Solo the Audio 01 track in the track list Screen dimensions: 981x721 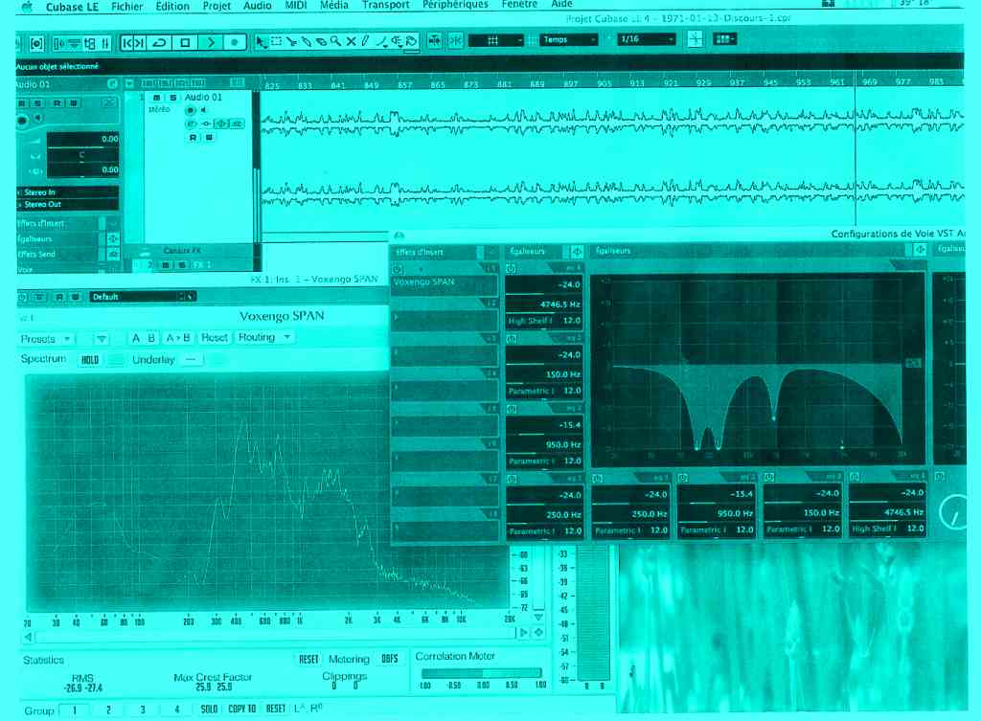coord(172,98)
